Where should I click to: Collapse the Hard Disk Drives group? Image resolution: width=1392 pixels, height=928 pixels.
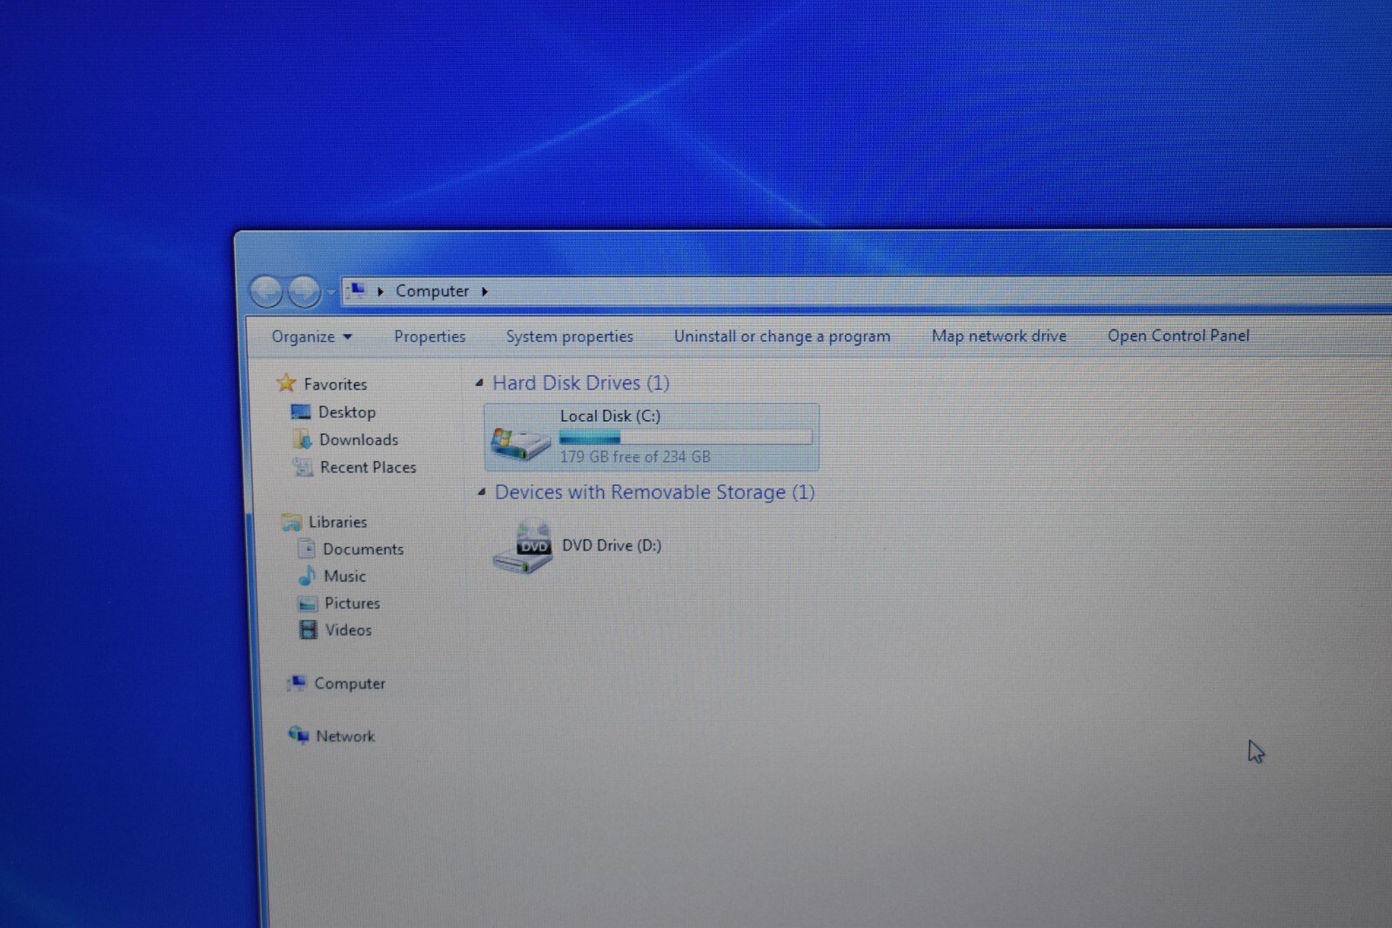(479, 383)
